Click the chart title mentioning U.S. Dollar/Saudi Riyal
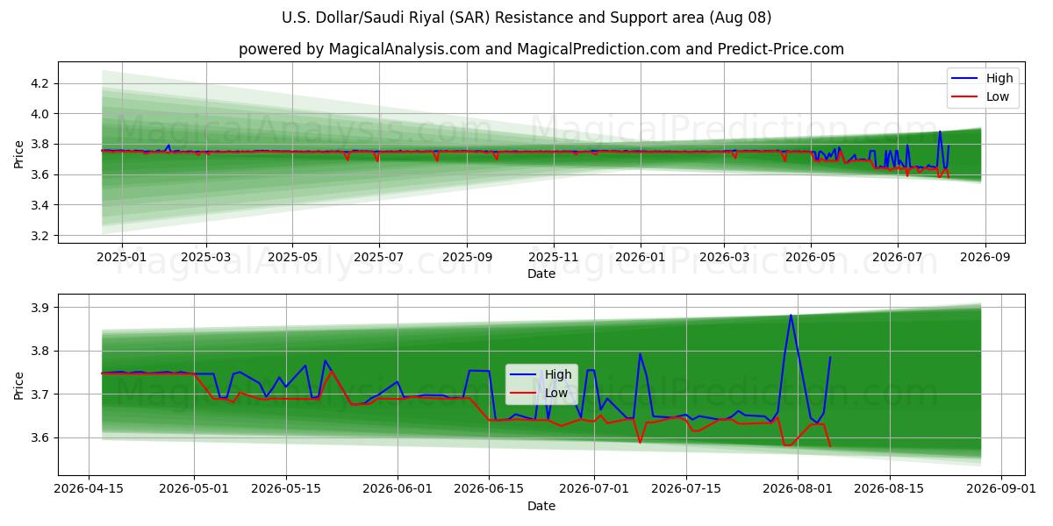 526,18
